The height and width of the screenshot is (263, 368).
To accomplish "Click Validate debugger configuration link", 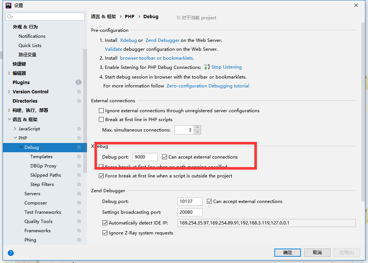I will [113, 49].
